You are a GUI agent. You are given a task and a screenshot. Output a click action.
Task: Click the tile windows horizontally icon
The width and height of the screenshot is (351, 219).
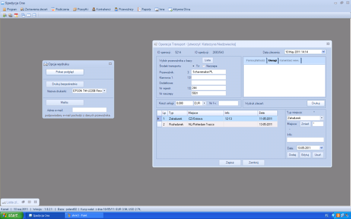(35, 15)
